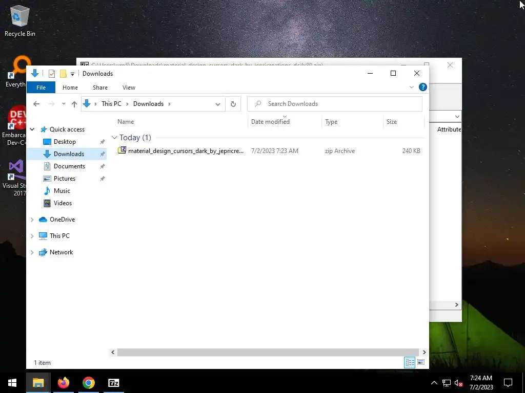Image resolution: width=525 pixels, height=393 pixels.
Task: Open the Customize Quick Access Toolbar dropdown
Action: click(72, 74)
